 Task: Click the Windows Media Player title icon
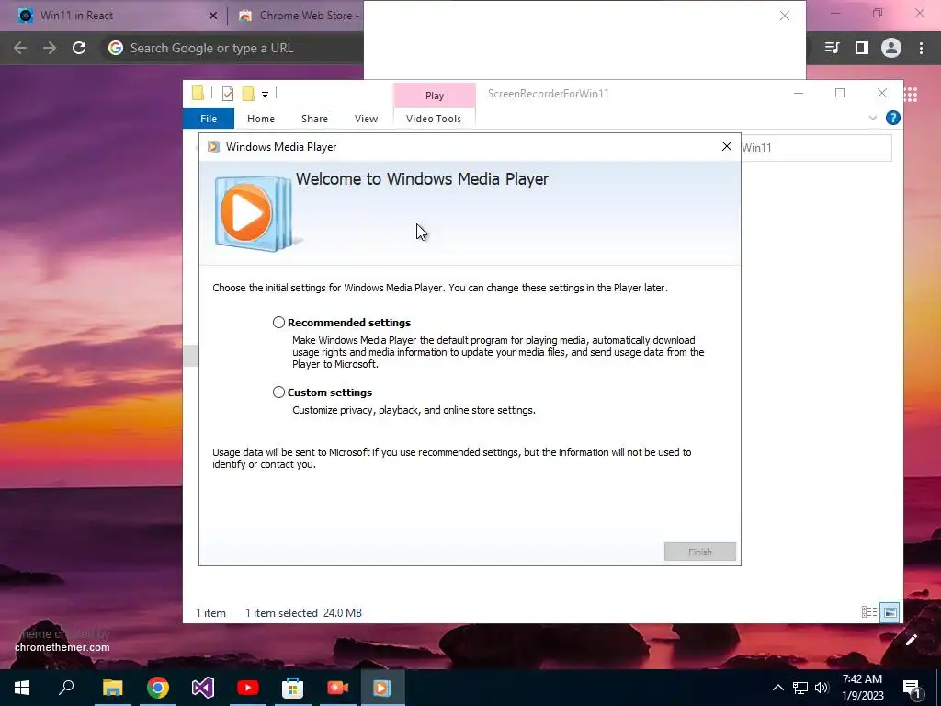click(x=213, y=146)
